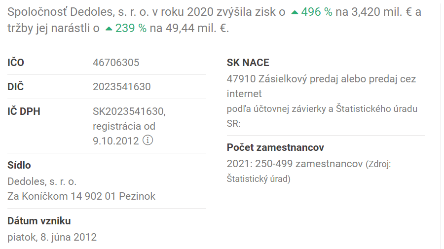Click the DIČ value 2023541630
The height and width of the screenshot is (249, 444).
(x=121, y=87)
